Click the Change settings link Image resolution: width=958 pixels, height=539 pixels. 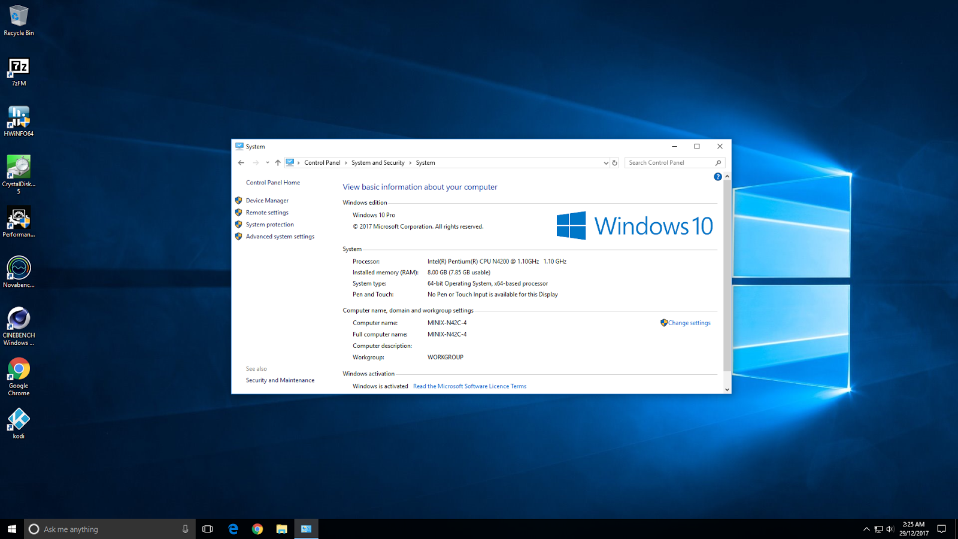click(689, 322)
